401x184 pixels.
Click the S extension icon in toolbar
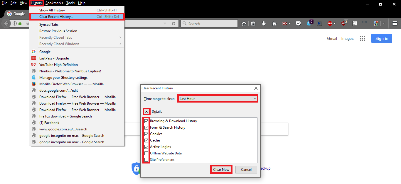point(355,24)
